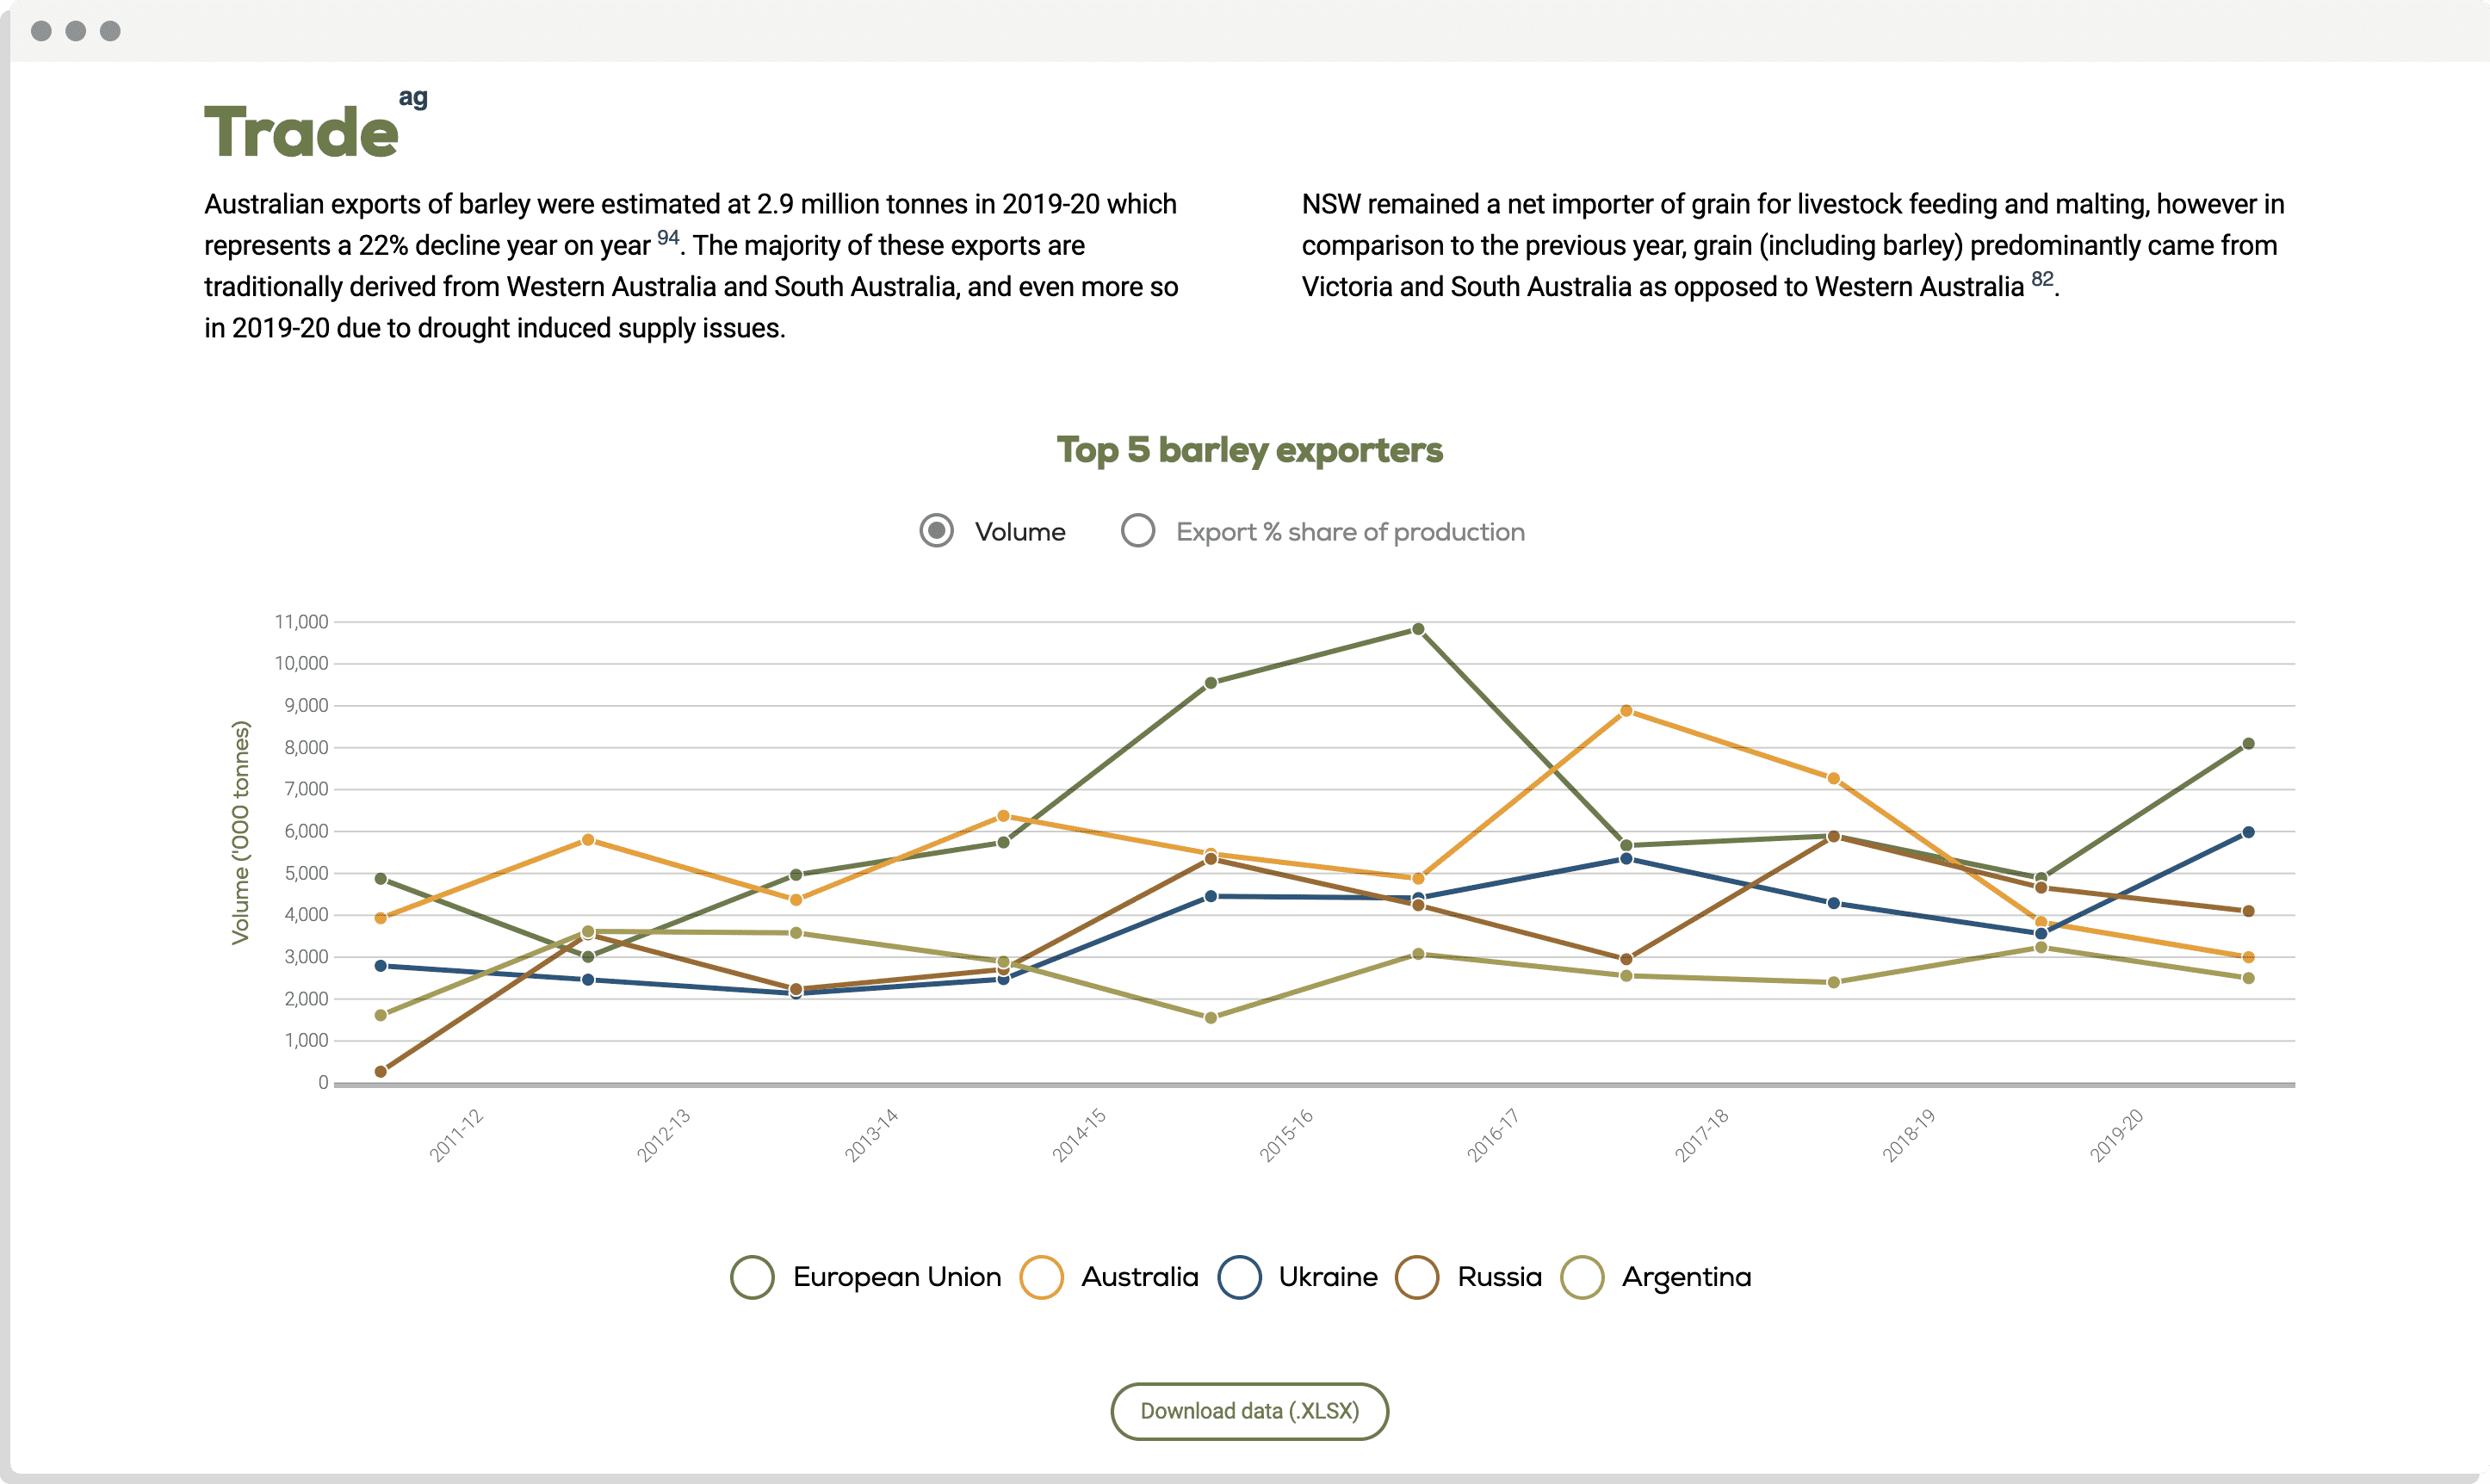Open footnote reference 82
This screenshot has width=2490, height=1484.
pos(2042,279)
